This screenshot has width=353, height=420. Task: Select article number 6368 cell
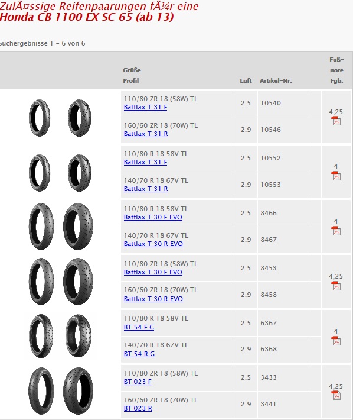coord(283,350)
